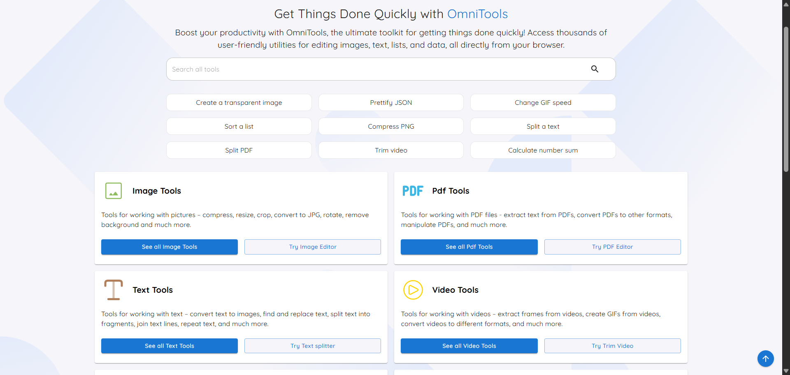Click the vertical page scrollbar thumb
The image size is (790, 375).
[x=786, y=99]
